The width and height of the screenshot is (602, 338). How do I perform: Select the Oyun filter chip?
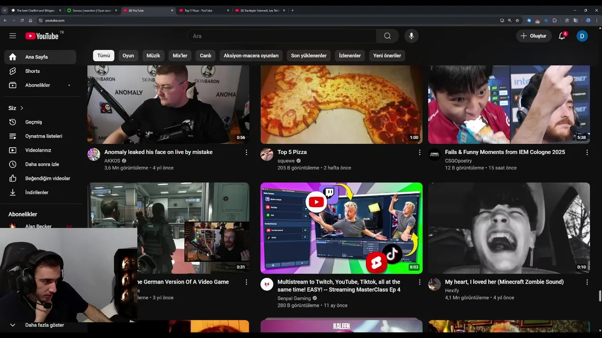coord(128,55)
